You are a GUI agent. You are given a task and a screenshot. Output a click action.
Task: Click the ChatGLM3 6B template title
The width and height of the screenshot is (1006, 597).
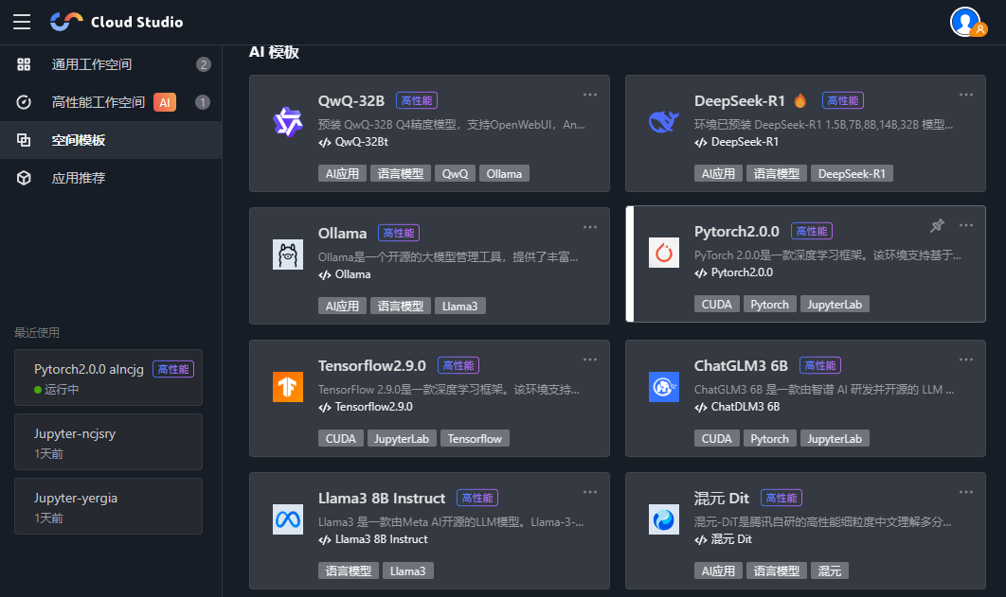click(x=741, y=366)
